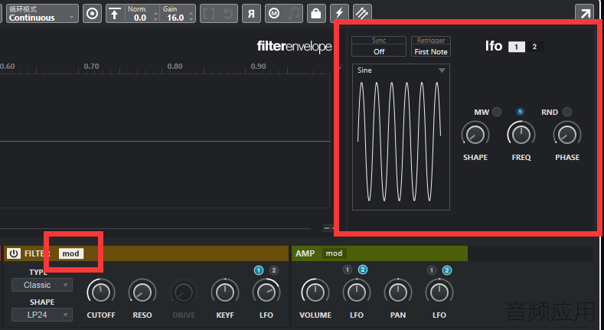Click the Norm. 0.0 value field
The height and width of the screenshot is (330, 604).
pyautogui.click(x=140, y=18)
